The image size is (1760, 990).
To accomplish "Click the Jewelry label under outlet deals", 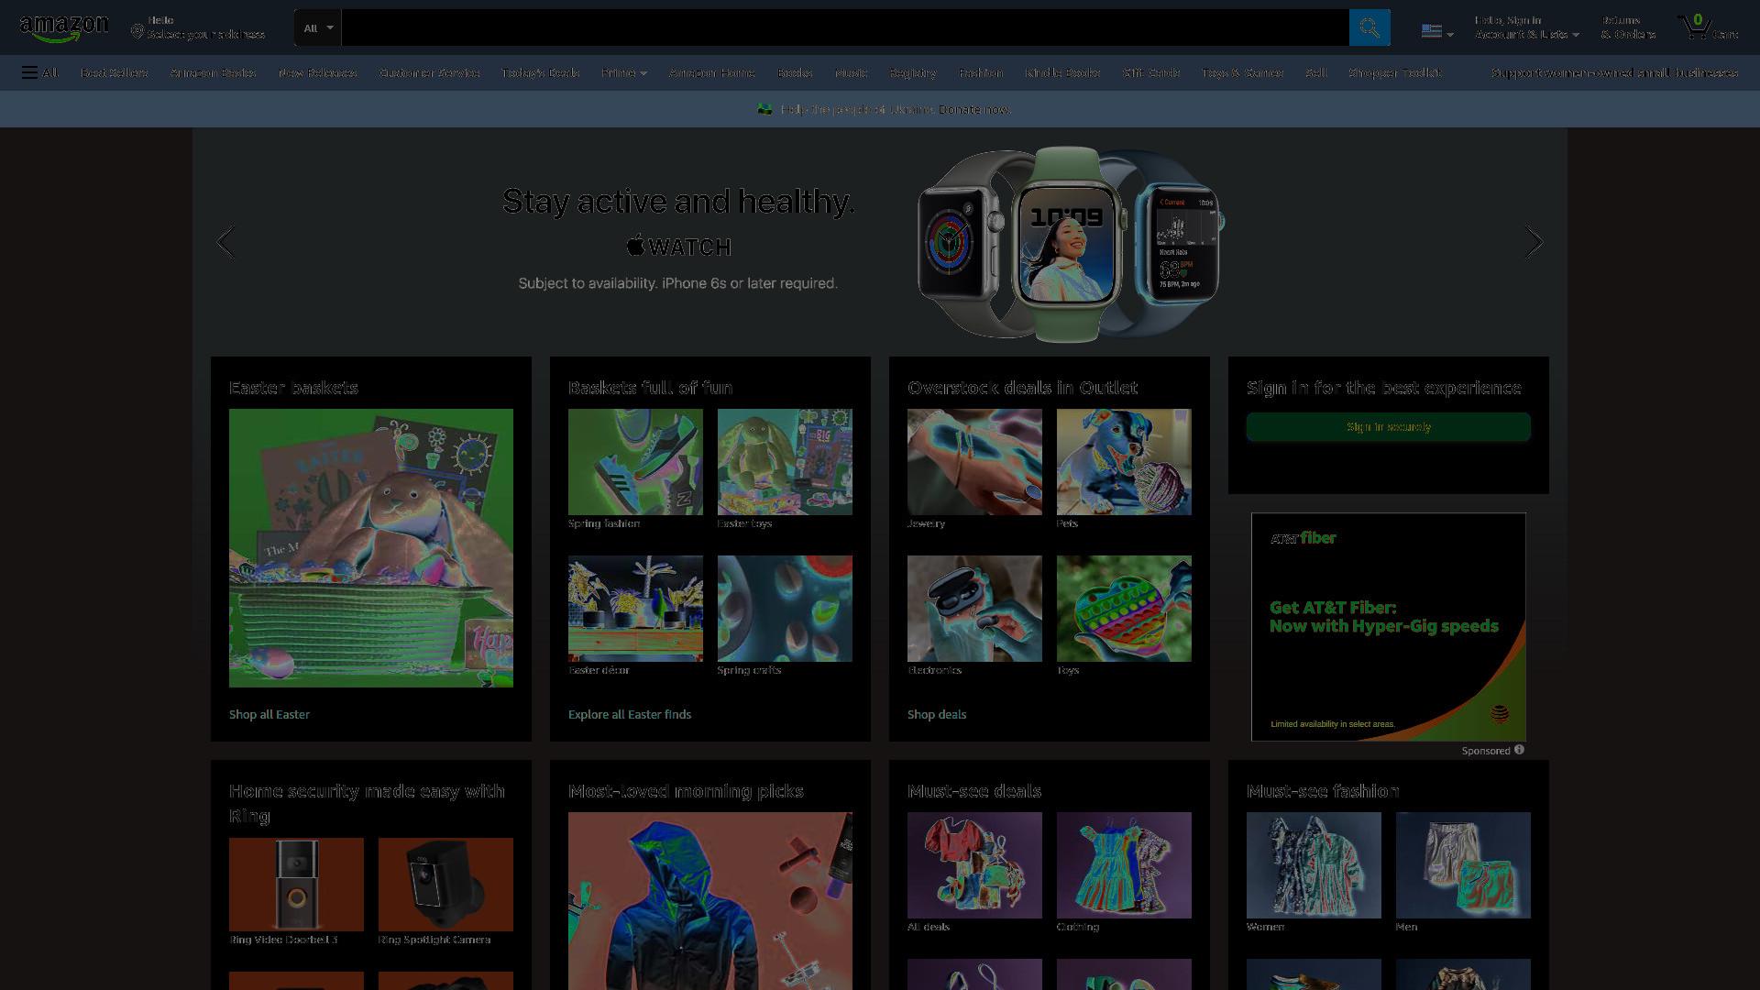I will [926, 523].
